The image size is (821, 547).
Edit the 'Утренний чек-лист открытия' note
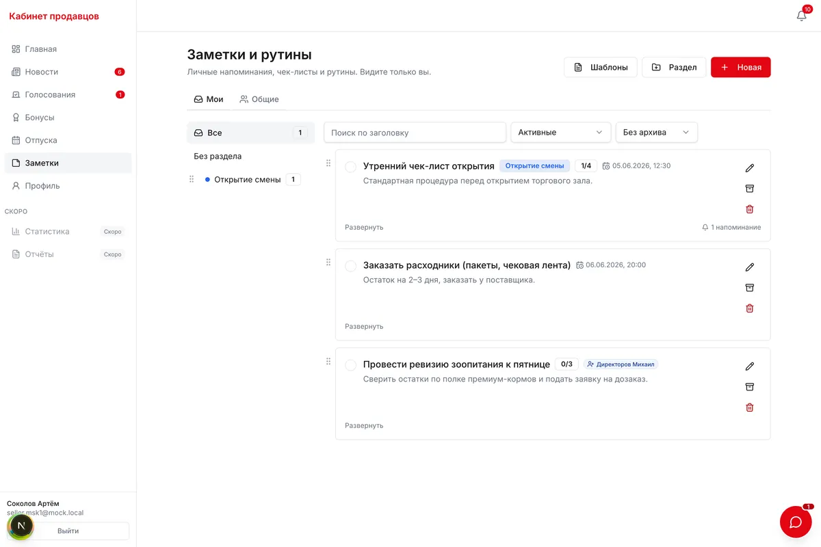749,168
